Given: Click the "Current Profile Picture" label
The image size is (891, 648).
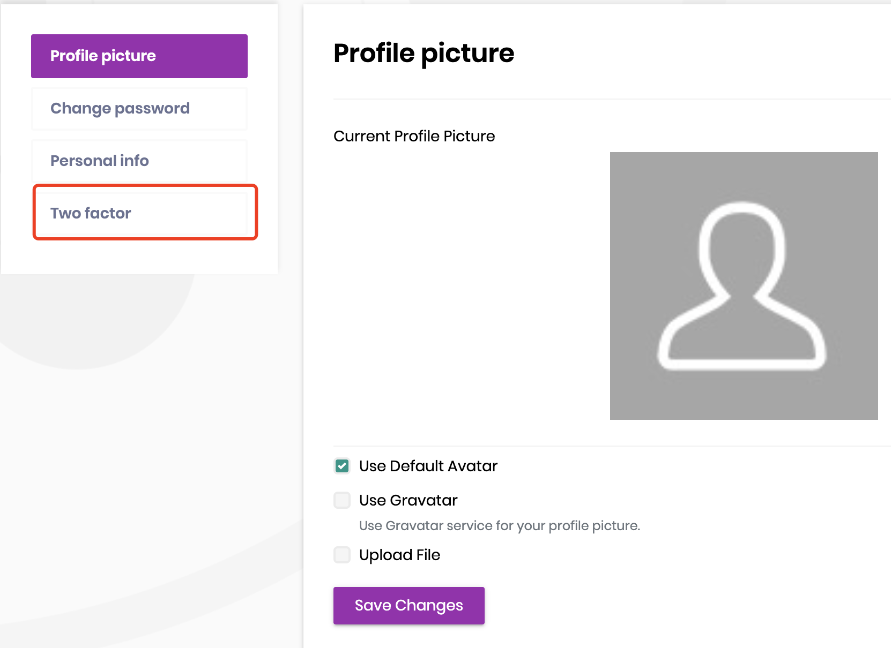Looking at the screenshot, I should (x=414, y=136).
